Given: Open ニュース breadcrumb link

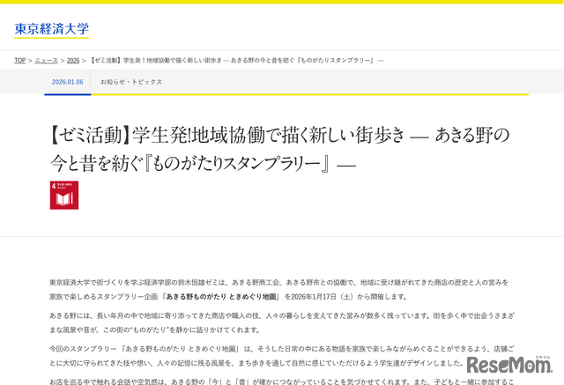Looking at the screenshot, I should coord(46,61).
